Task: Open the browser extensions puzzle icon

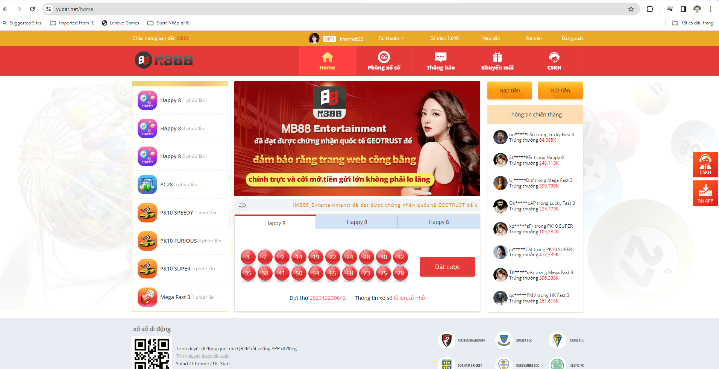Action: click(650, 9)
